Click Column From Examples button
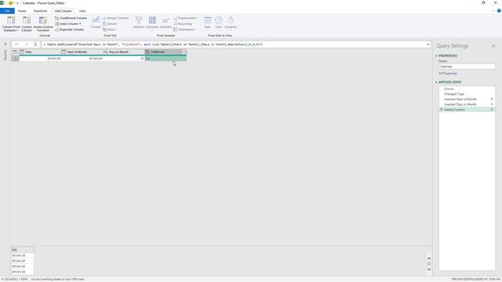Viewport: 502px width, 282px height. pyautogui.click(x=11, y=24)
